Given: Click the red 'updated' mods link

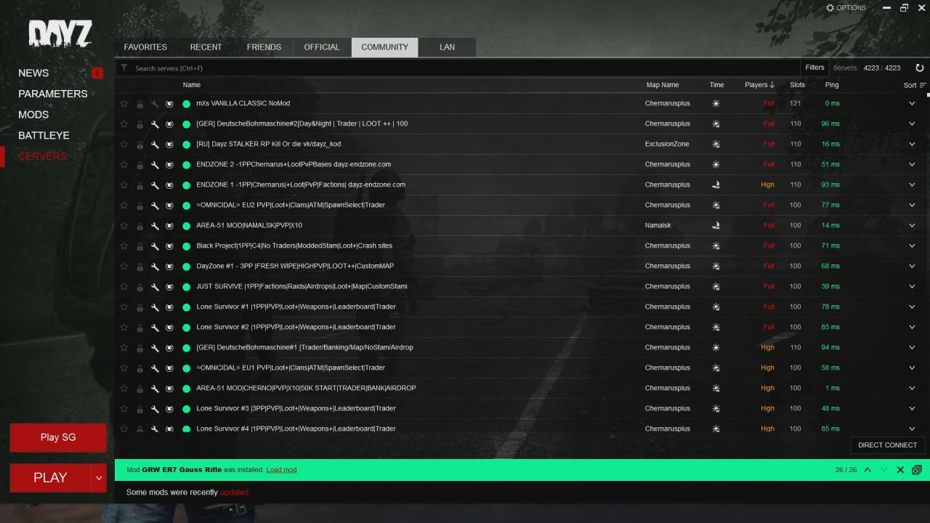Looking at the screenshot, I should tap(234, 492).
